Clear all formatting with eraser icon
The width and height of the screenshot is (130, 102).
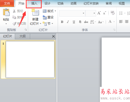click(113, 13)
